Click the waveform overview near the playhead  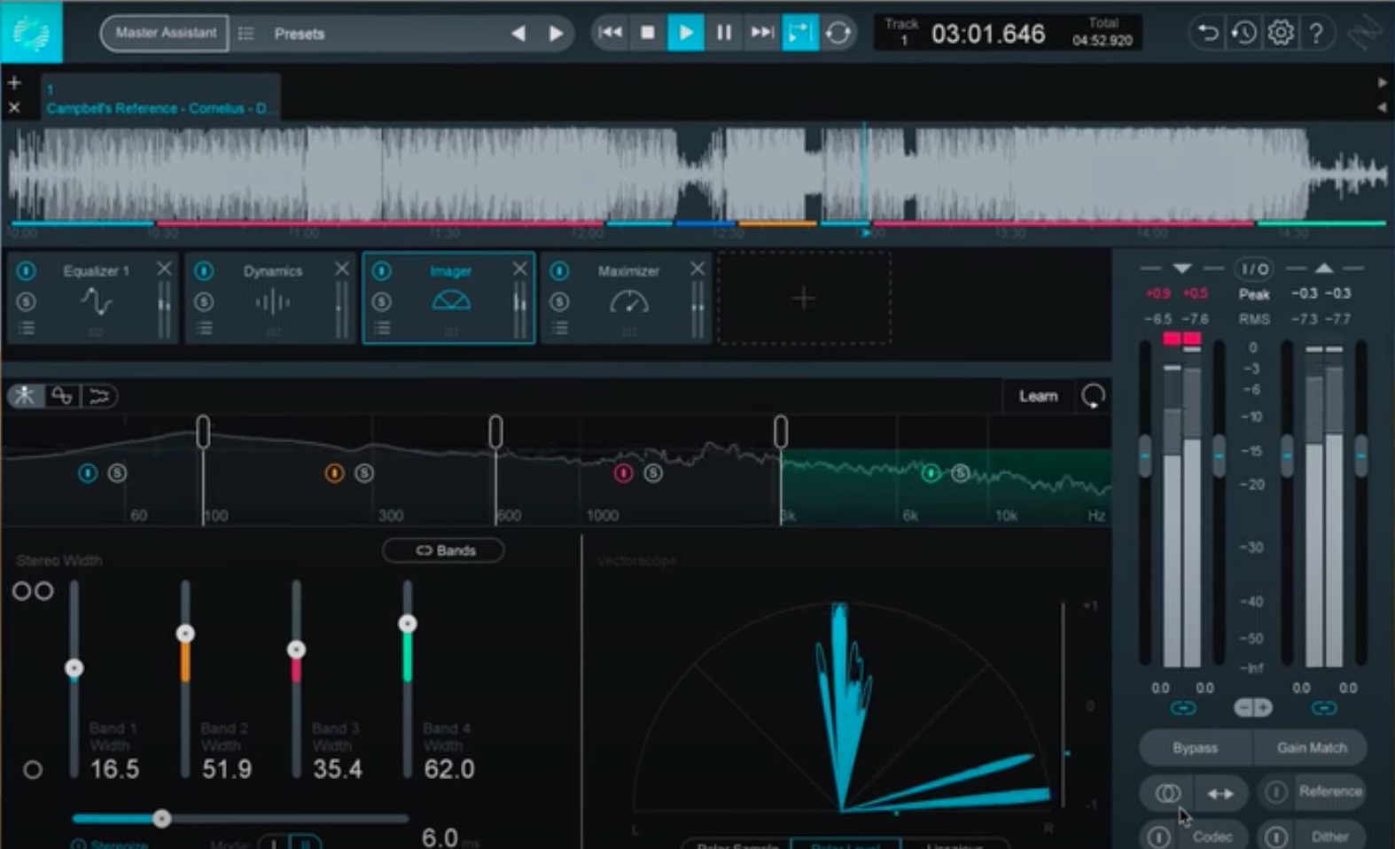864,173
